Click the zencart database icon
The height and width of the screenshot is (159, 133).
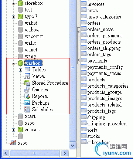tap(20, 130)
